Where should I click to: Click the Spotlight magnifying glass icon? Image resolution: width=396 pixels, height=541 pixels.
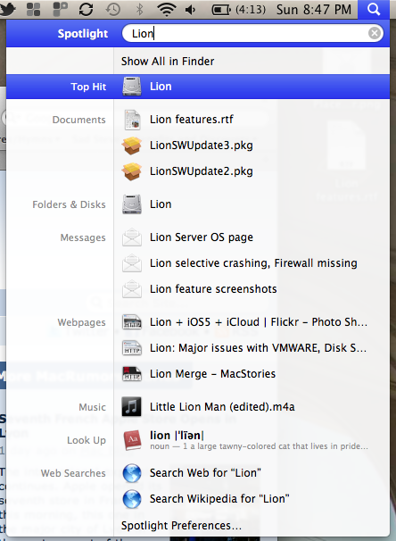(374, 9)
